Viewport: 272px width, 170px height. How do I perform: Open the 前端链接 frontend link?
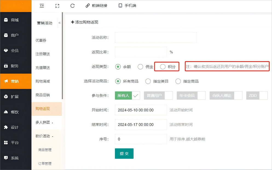pyautogui.click(x=96, y=5)
